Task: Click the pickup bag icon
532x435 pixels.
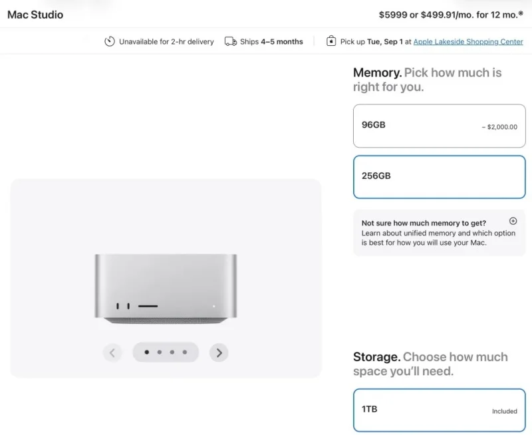Action: click(331, 41)
